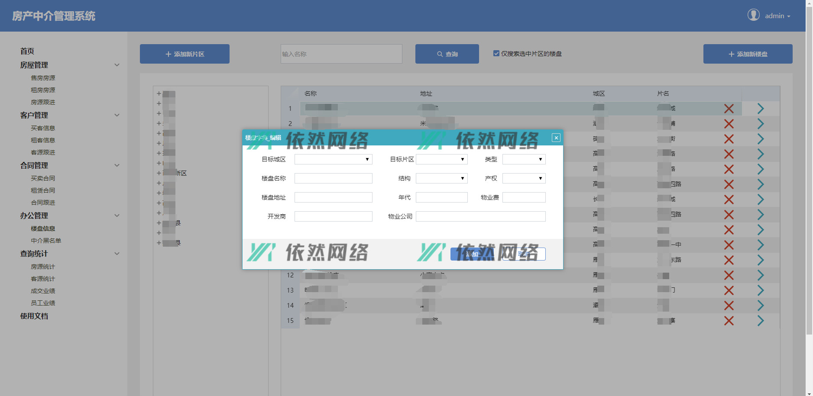The image size is (813, 396).
Task: Open 楼盘信息 in the sidebar
Action: tap(43, 229)
